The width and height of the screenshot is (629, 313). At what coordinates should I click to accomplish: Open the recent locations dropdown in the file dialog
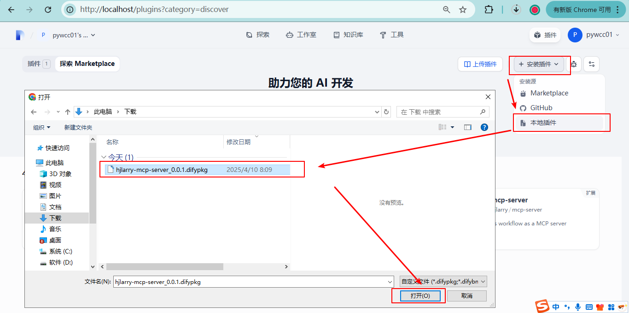58,112
